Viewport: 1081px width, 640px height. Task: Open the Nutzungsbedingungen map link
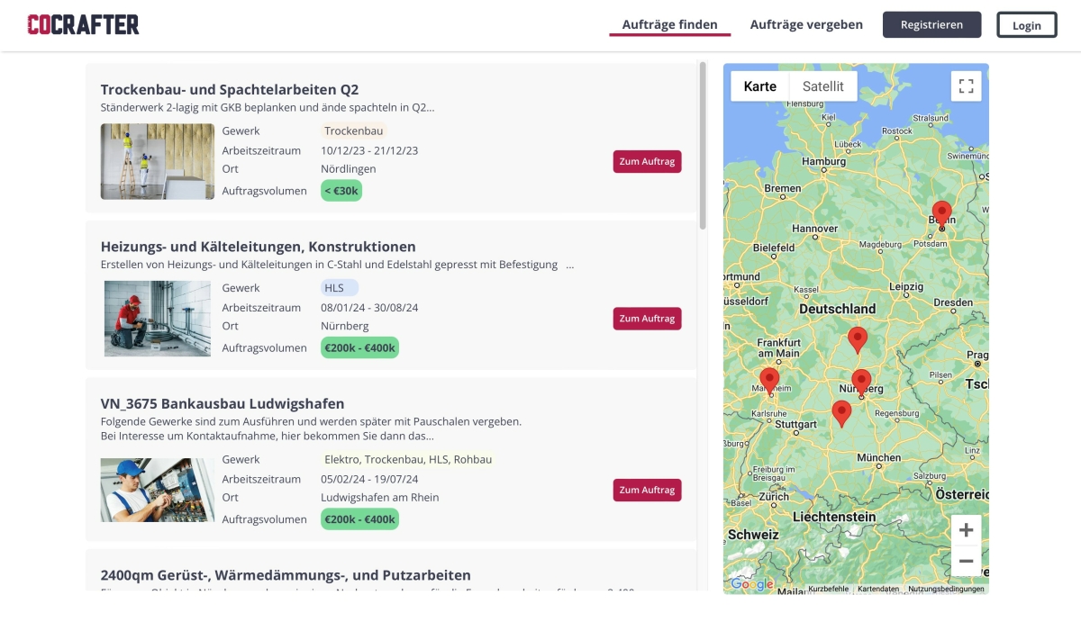(946, 589)
